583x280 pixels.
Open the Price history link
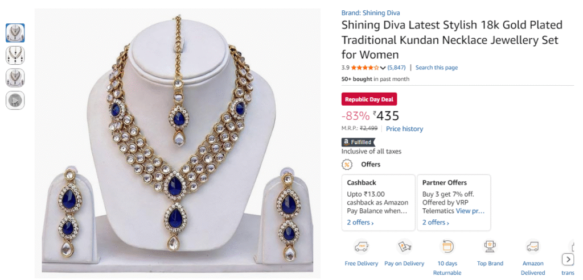pos(404,129)
